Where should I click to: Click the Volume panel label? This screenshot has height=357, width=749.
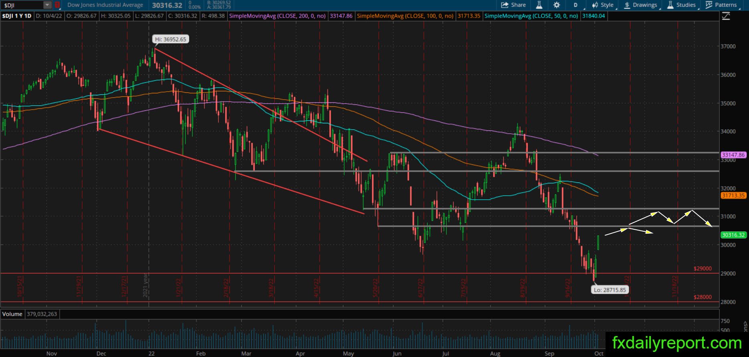(12, 314)
